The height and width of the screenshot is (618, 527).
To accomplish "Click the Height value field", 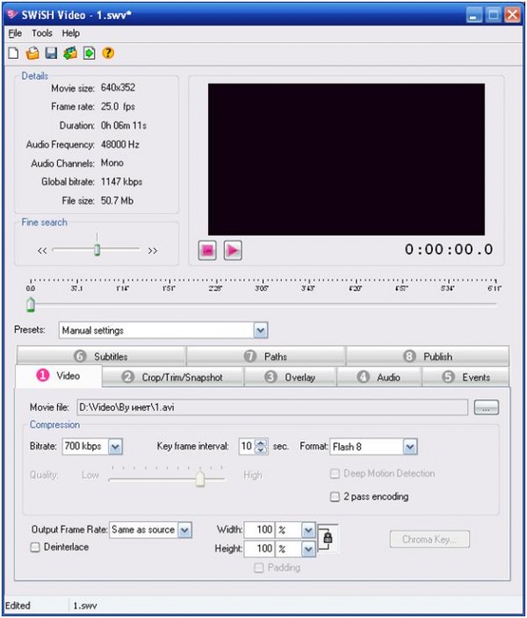I will point(260,549).
